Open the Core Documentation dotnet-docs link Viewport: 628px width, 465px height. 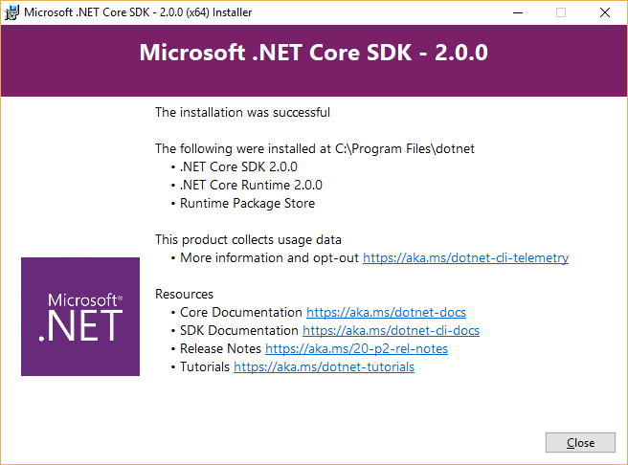tap(386, 313)
